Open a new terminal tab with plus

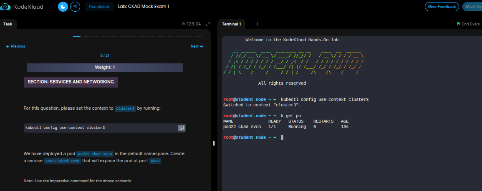pyautogui.click(x=257, y=24)
